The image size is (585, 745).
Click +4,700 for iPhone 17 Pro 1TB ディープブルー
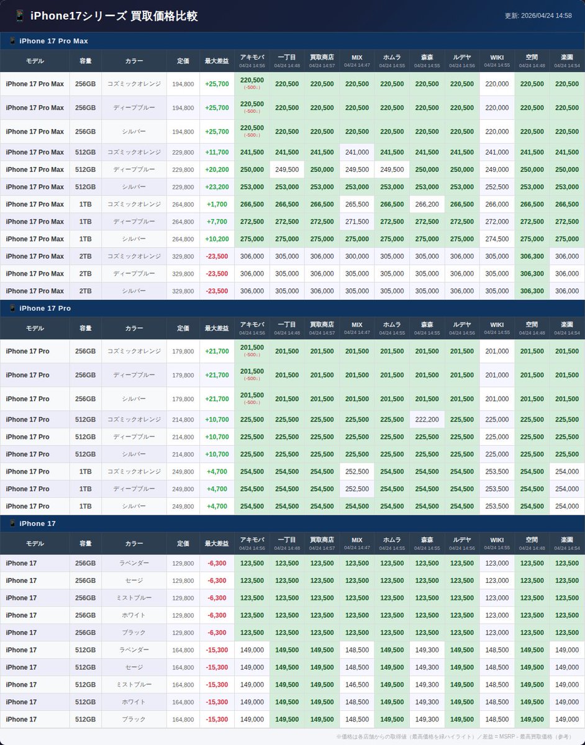[x=217, y=489]
